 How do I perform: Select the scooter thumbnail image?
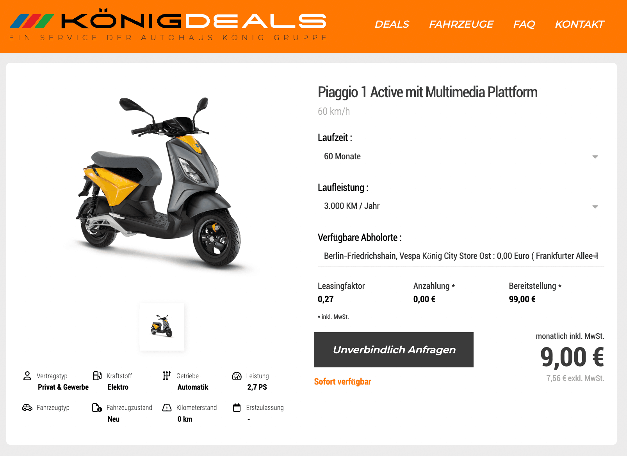(162, 327)
